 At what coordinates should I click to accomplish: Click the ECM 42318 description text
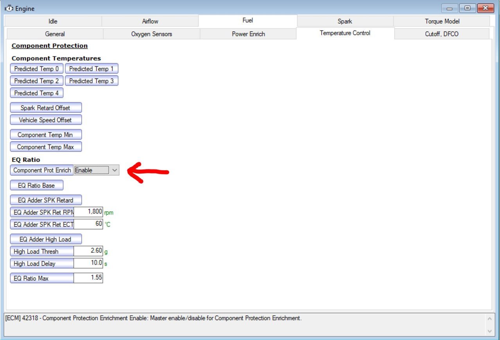click(153, 318)
